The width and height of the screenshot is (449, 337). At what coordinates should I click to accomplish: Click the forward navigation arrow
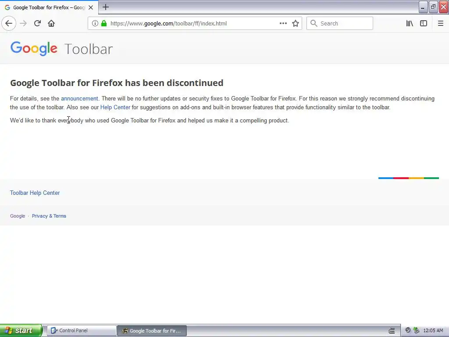(23, 24)
